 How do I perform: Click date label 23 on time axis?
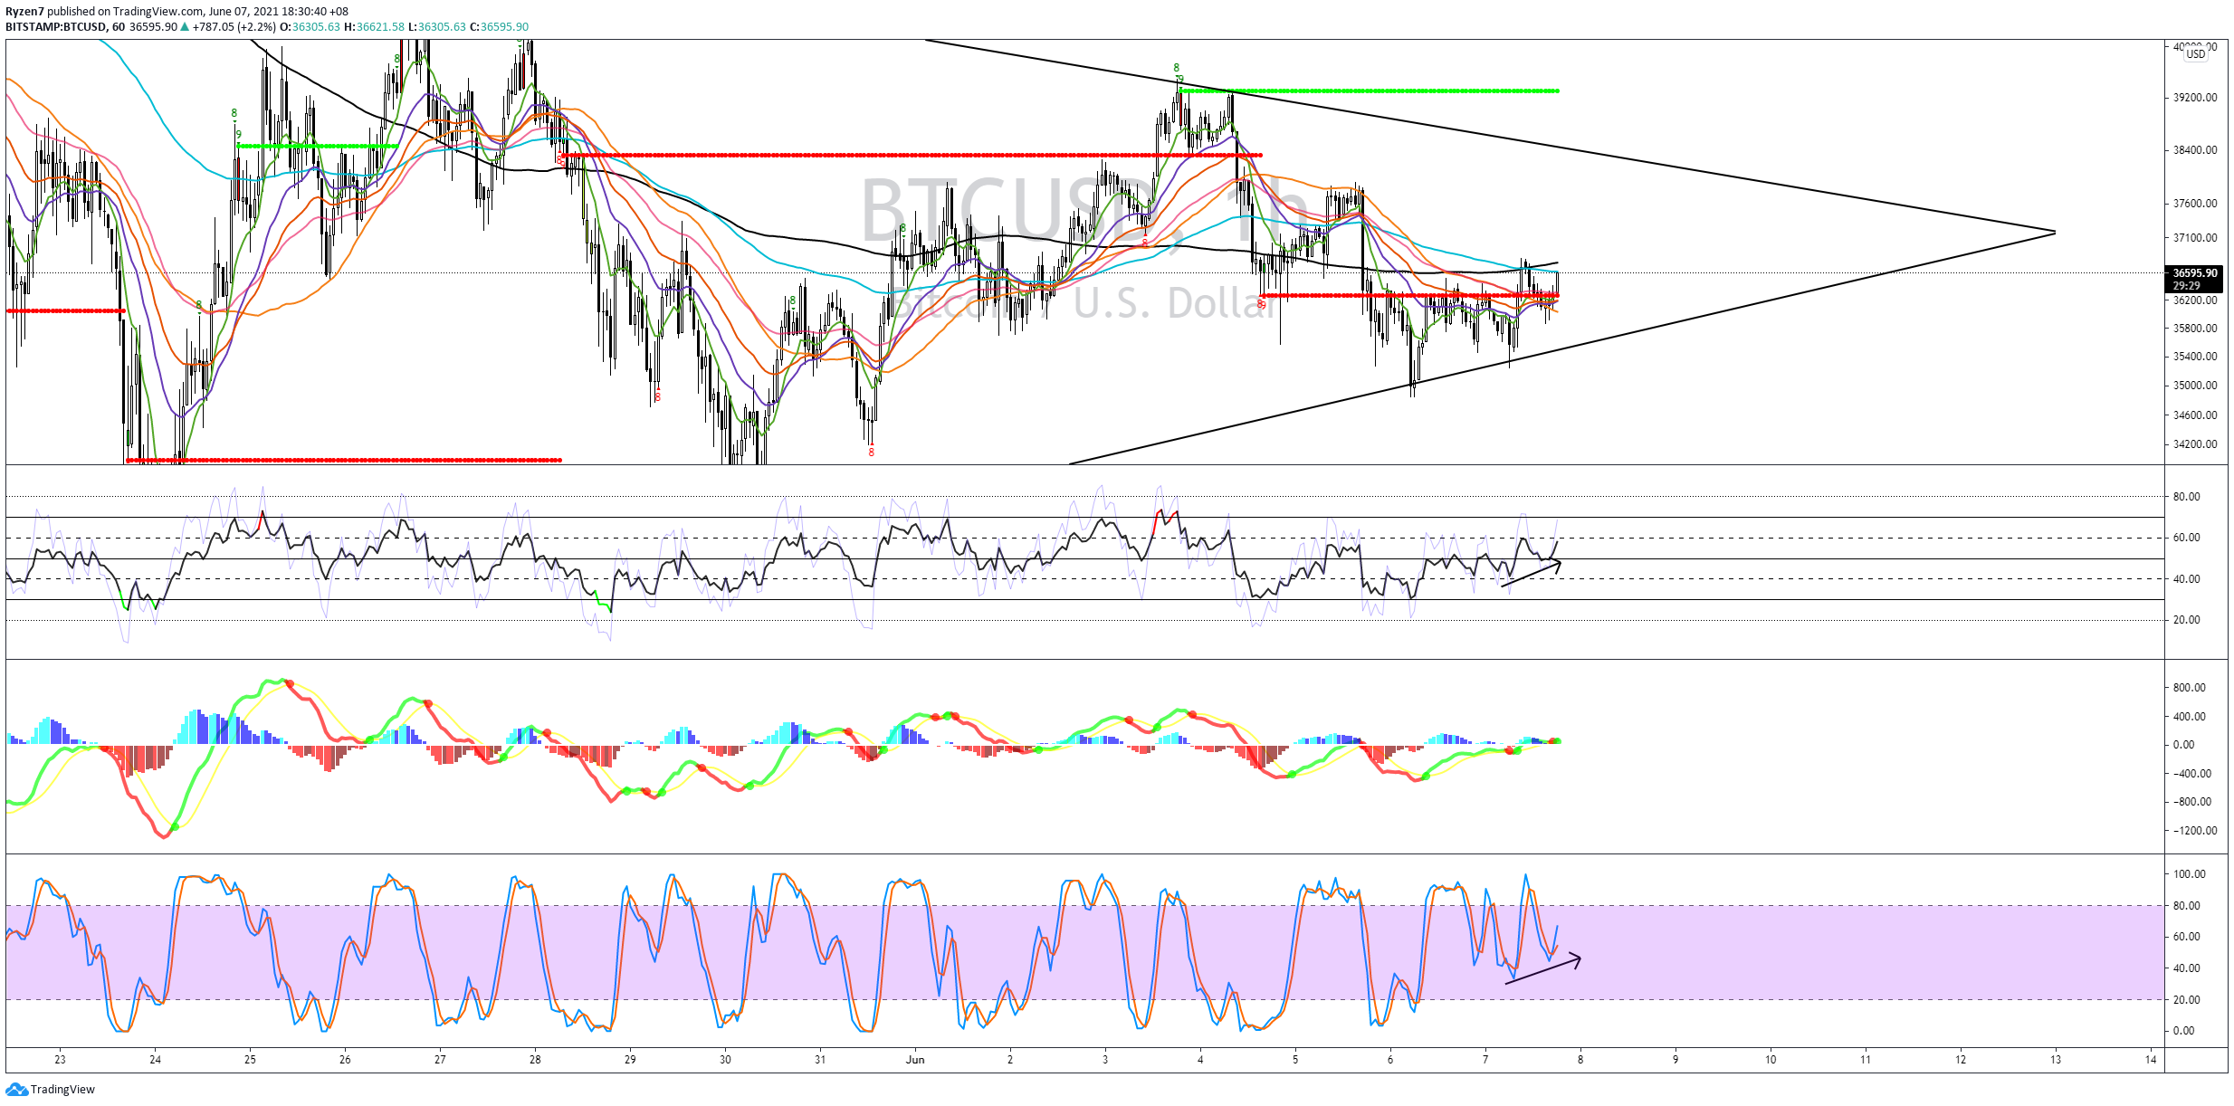(x=60, y=1060)
